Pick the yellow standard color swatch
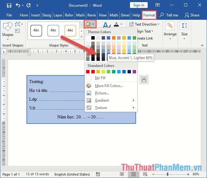The height and width of the screenshot is (178, 207). point(98,72)
